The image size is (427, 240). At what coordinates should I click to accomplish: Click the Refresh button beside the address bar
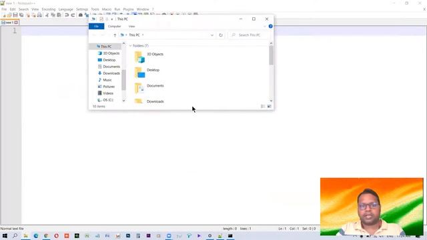pyautogui.click(x=221, y=35)
